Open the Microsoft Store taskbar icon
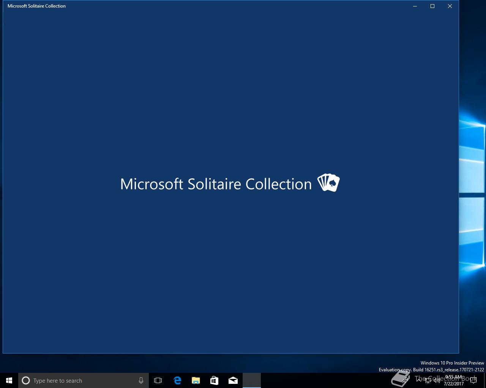Screen dimensions: 486x388 [x=215, y=380]
